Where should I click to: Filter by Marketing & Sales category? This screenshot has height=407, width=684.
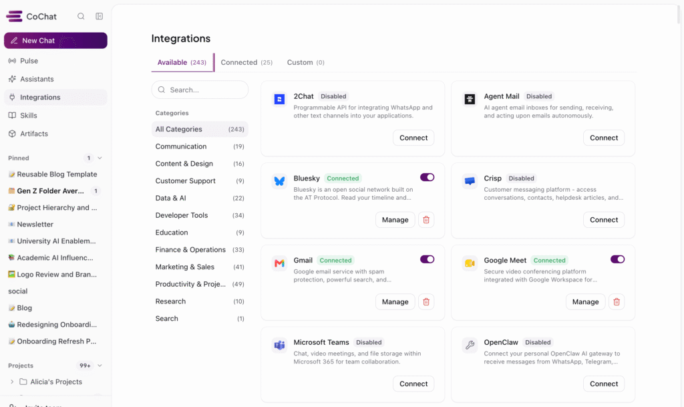[200, 267]
